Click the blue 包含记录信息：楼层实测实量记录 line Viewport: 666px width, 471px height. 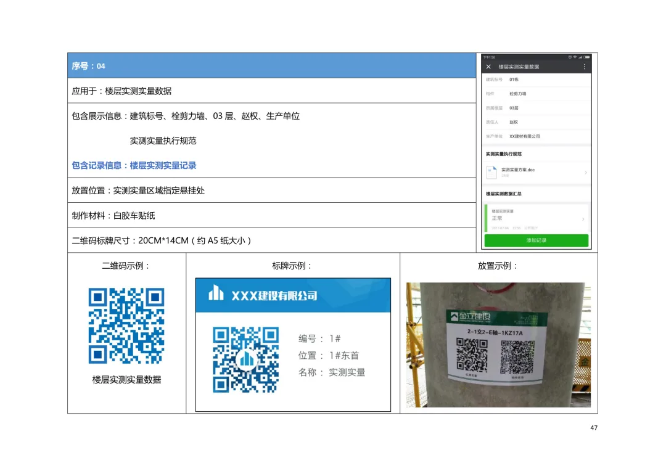tap(134, 166)
